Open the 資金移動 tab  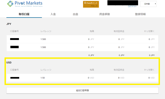(104, 14)
